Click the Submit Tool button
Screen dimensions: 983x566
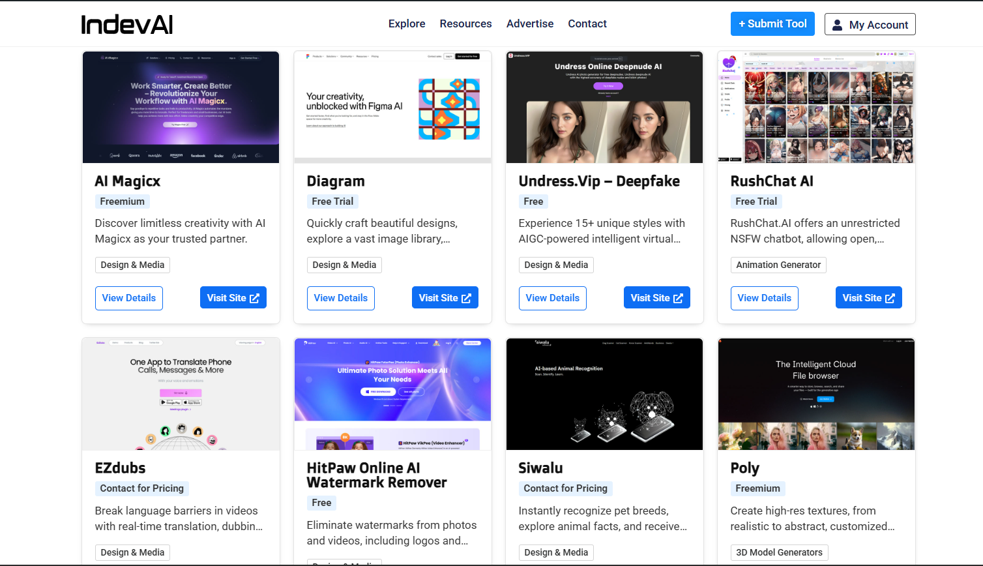tap(772, 24)
